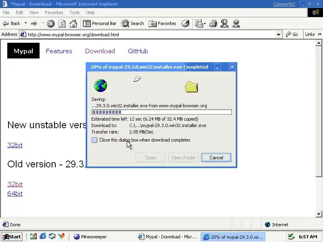Click the 32bit link under New unstable version
Screen dimensions: 323x242
pyautogui.click(x=15, y=145)
